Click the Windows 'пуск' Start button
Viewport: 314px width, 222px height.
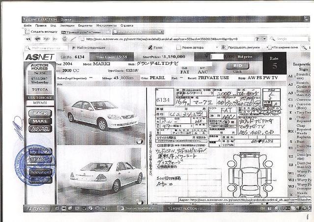[36, 209]
